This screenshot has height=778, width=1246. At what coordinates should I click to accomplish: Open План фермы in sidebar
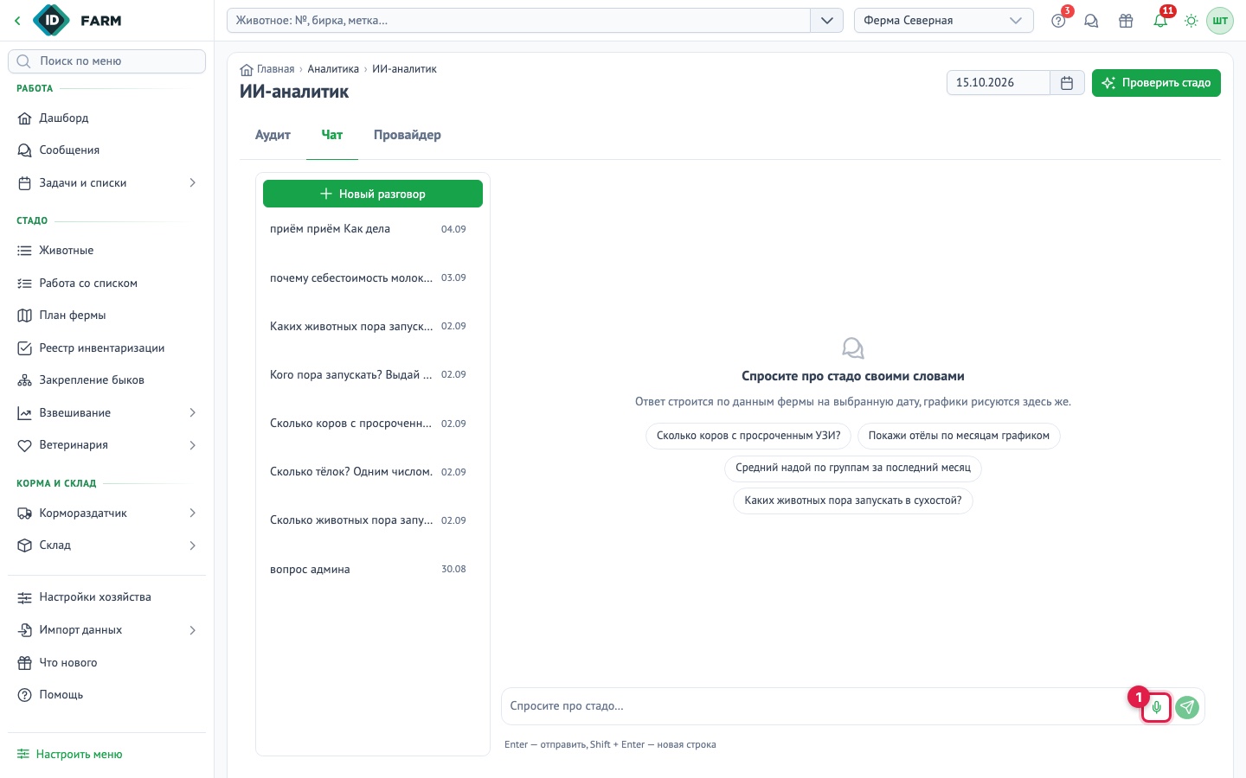[106, 316]
